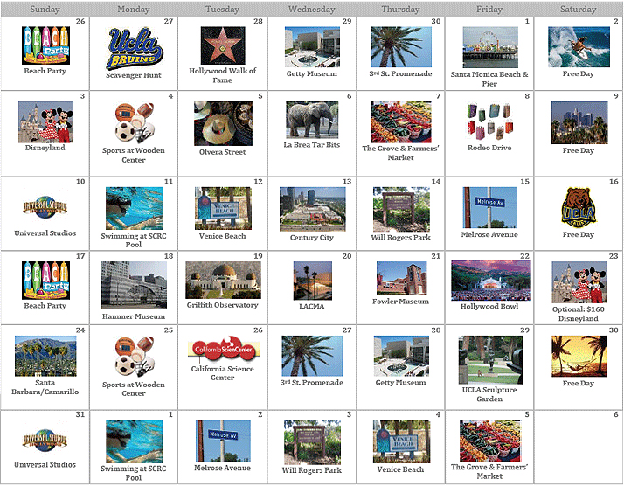The width and height of the screenshot is (624, 486).
Task: Open the Santa Monica Beach & Pier photo
Action: click(490, 47)
